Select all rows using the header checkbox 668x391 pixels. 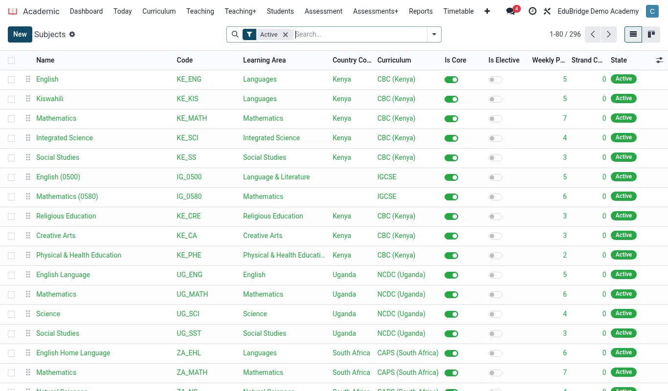tap(11, 61)
